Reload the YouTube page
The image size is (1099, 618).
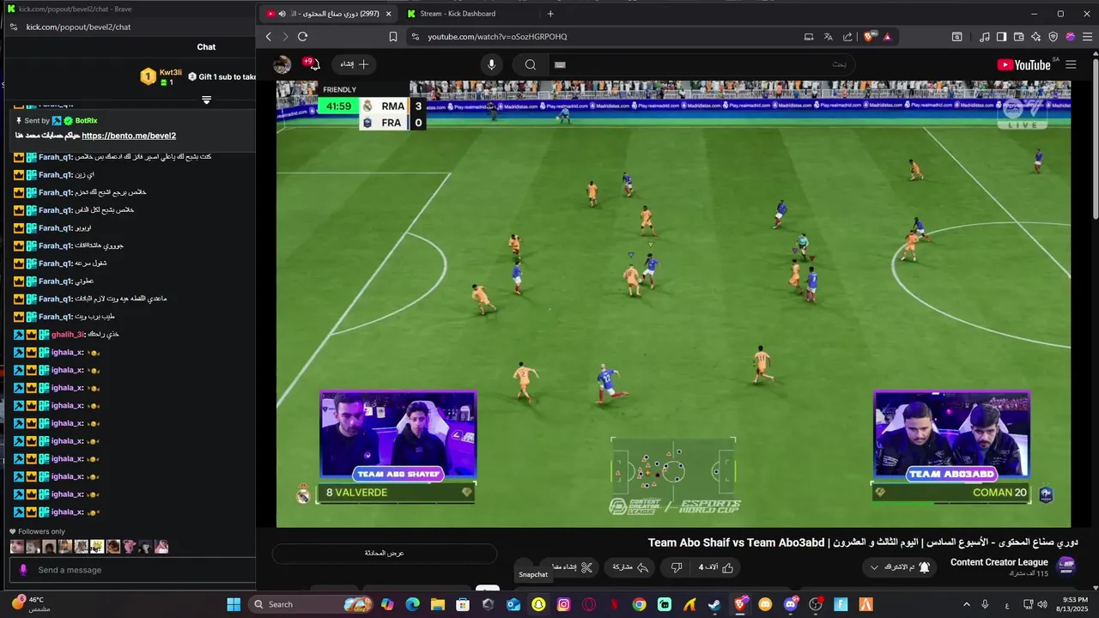[x=302, y=37]
